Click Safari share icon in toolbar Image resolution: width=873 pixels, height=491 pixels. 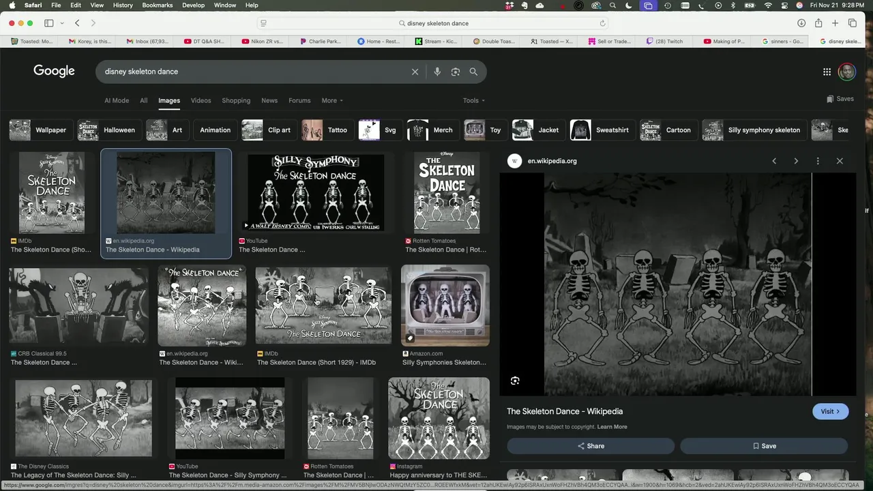point(818,23)
